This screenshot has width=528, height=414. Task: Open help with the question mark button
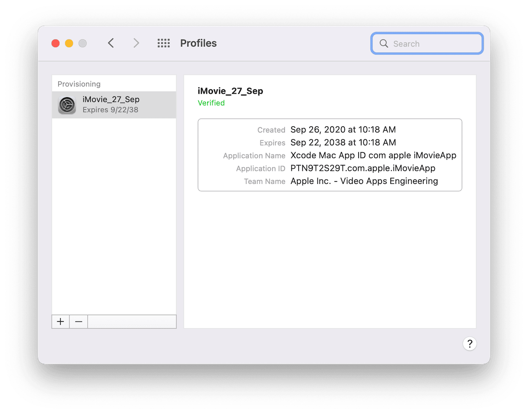tap(469, 344)
